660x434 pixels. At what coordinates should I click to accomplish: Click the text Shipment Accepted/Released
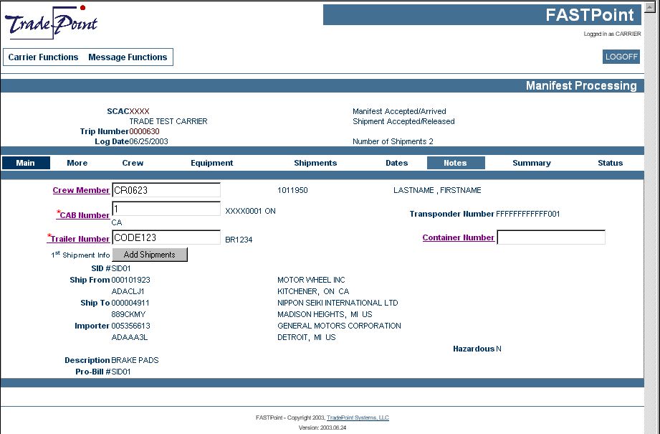click(x=403, y=121)
